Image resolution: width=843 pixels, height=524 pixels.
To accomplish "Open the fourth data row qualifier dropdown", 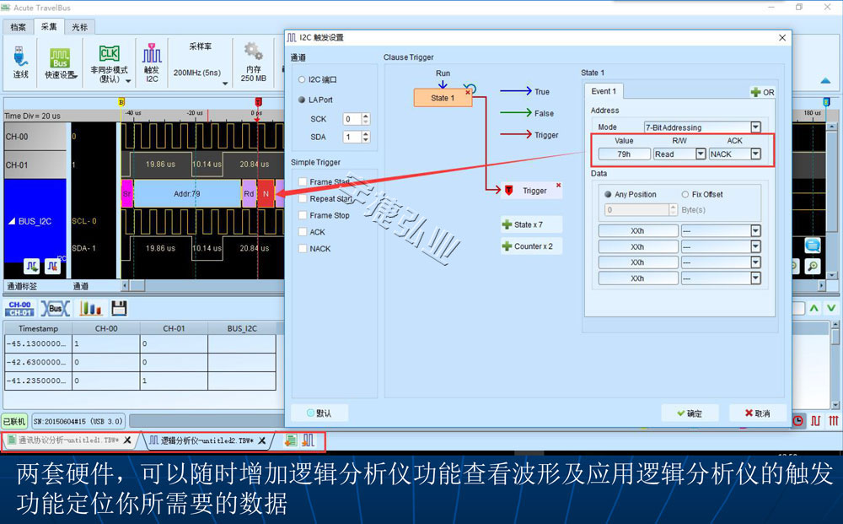I will click(756, 278).
